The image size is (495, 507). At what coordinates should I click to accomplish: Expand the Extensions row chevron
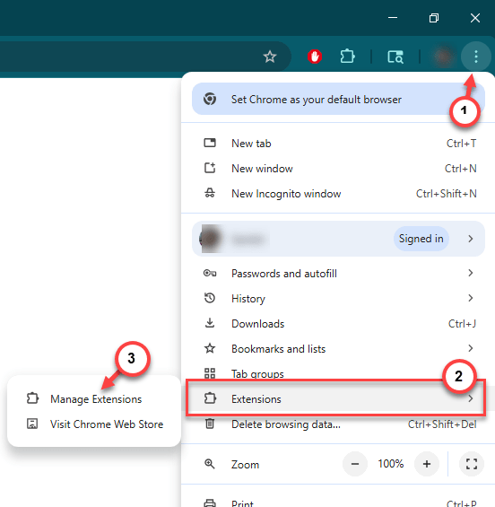[471, 398]
